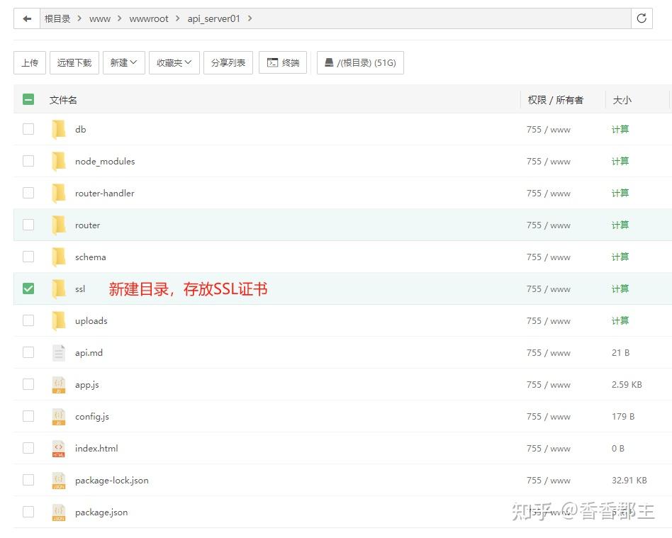This screenshot has width=672, height=538.
Task: Expand the 收藏夹 favorites dropdown
Action: (174, 62)
